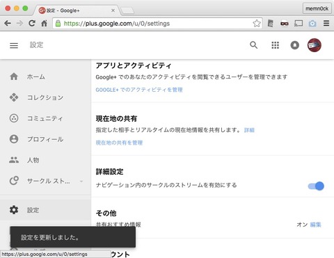This screenshot has height=258, width=334.
Task: Open the browser home page icon
Action: pyautogui.click(x=44, y=23)
